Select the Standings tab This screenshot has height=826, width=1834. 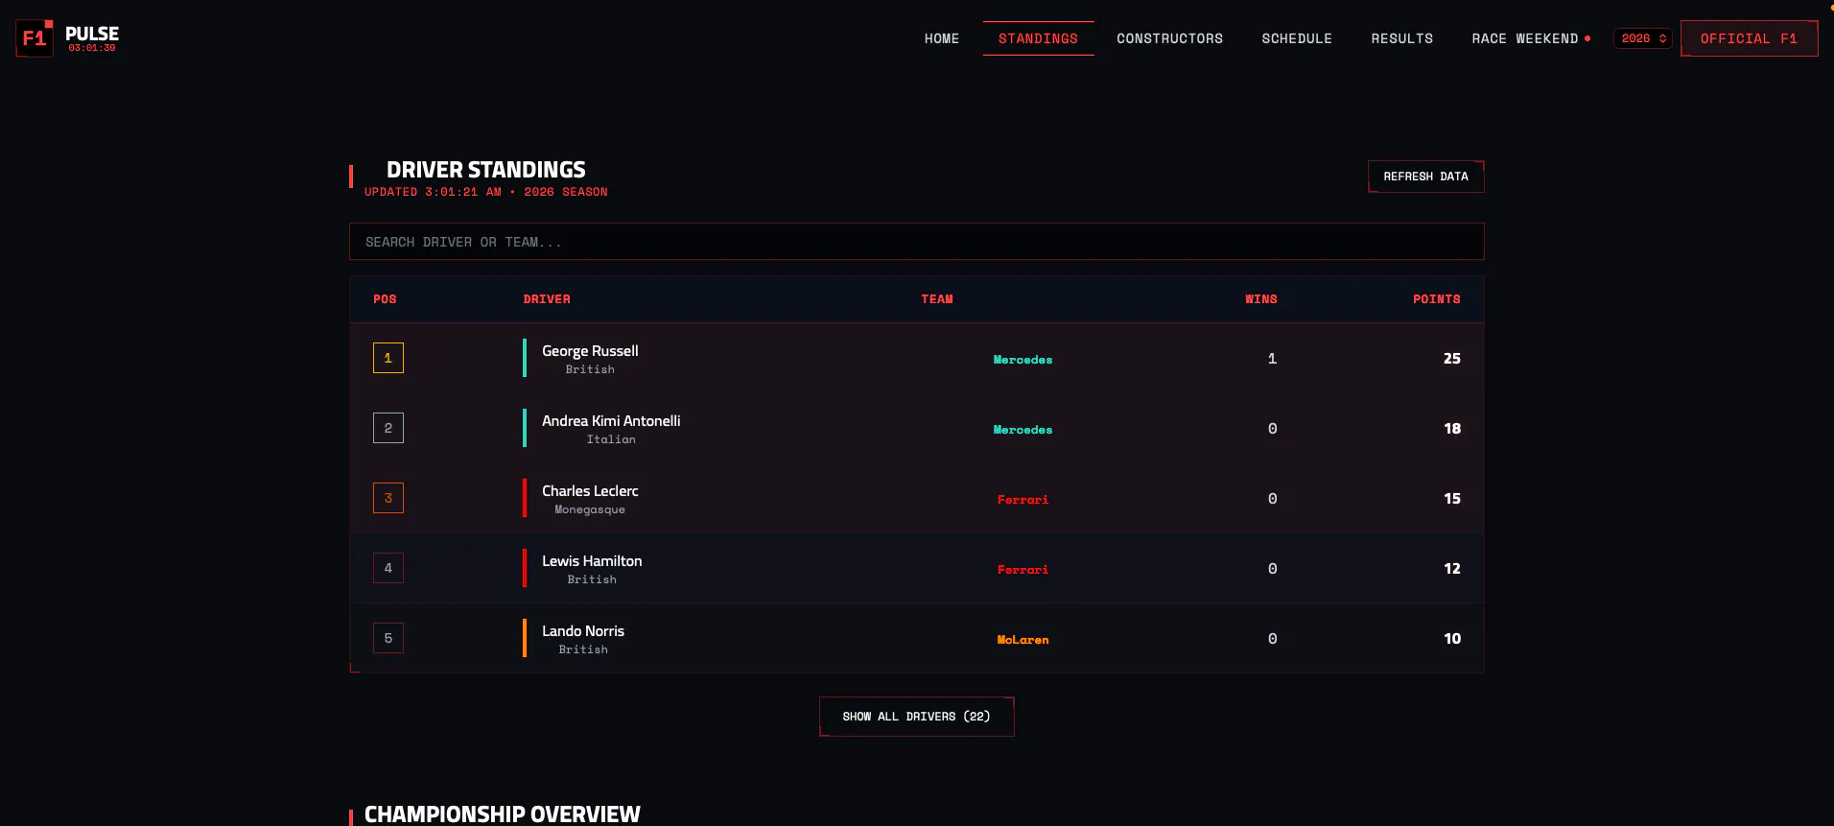click(x=1038, y=38)
